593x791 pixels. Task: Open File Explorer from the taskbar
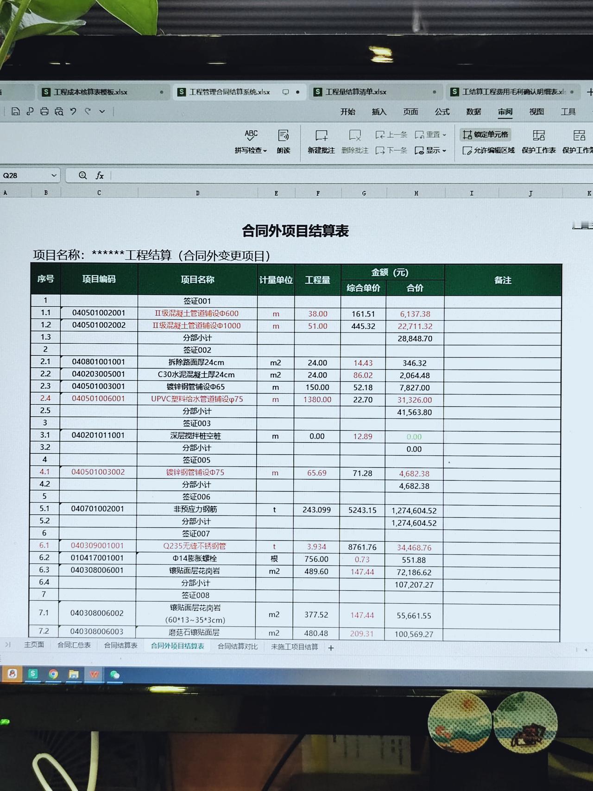(x=74, y=674)
